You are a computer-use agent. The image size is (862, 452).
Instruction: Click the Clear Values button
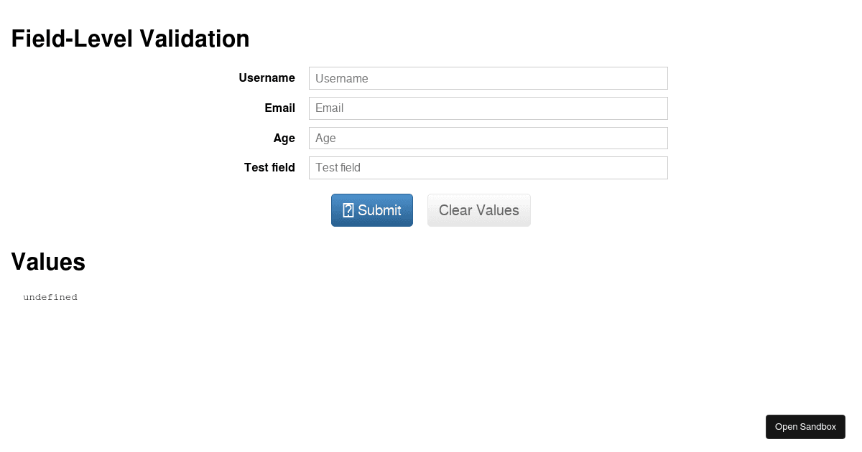478,209
